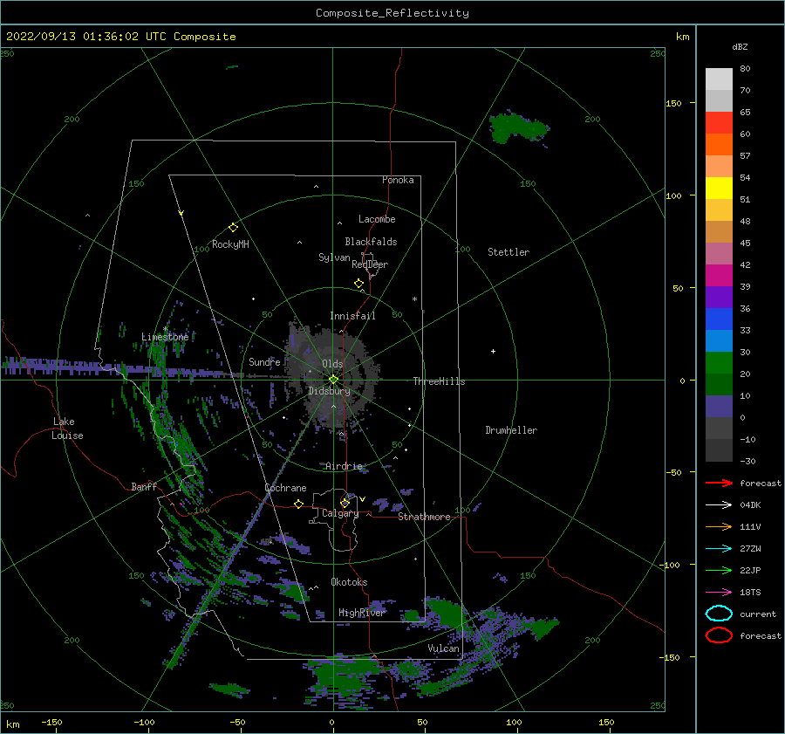Select the Airdrie label
785x734 pixels.
click(x=344, y=466)
